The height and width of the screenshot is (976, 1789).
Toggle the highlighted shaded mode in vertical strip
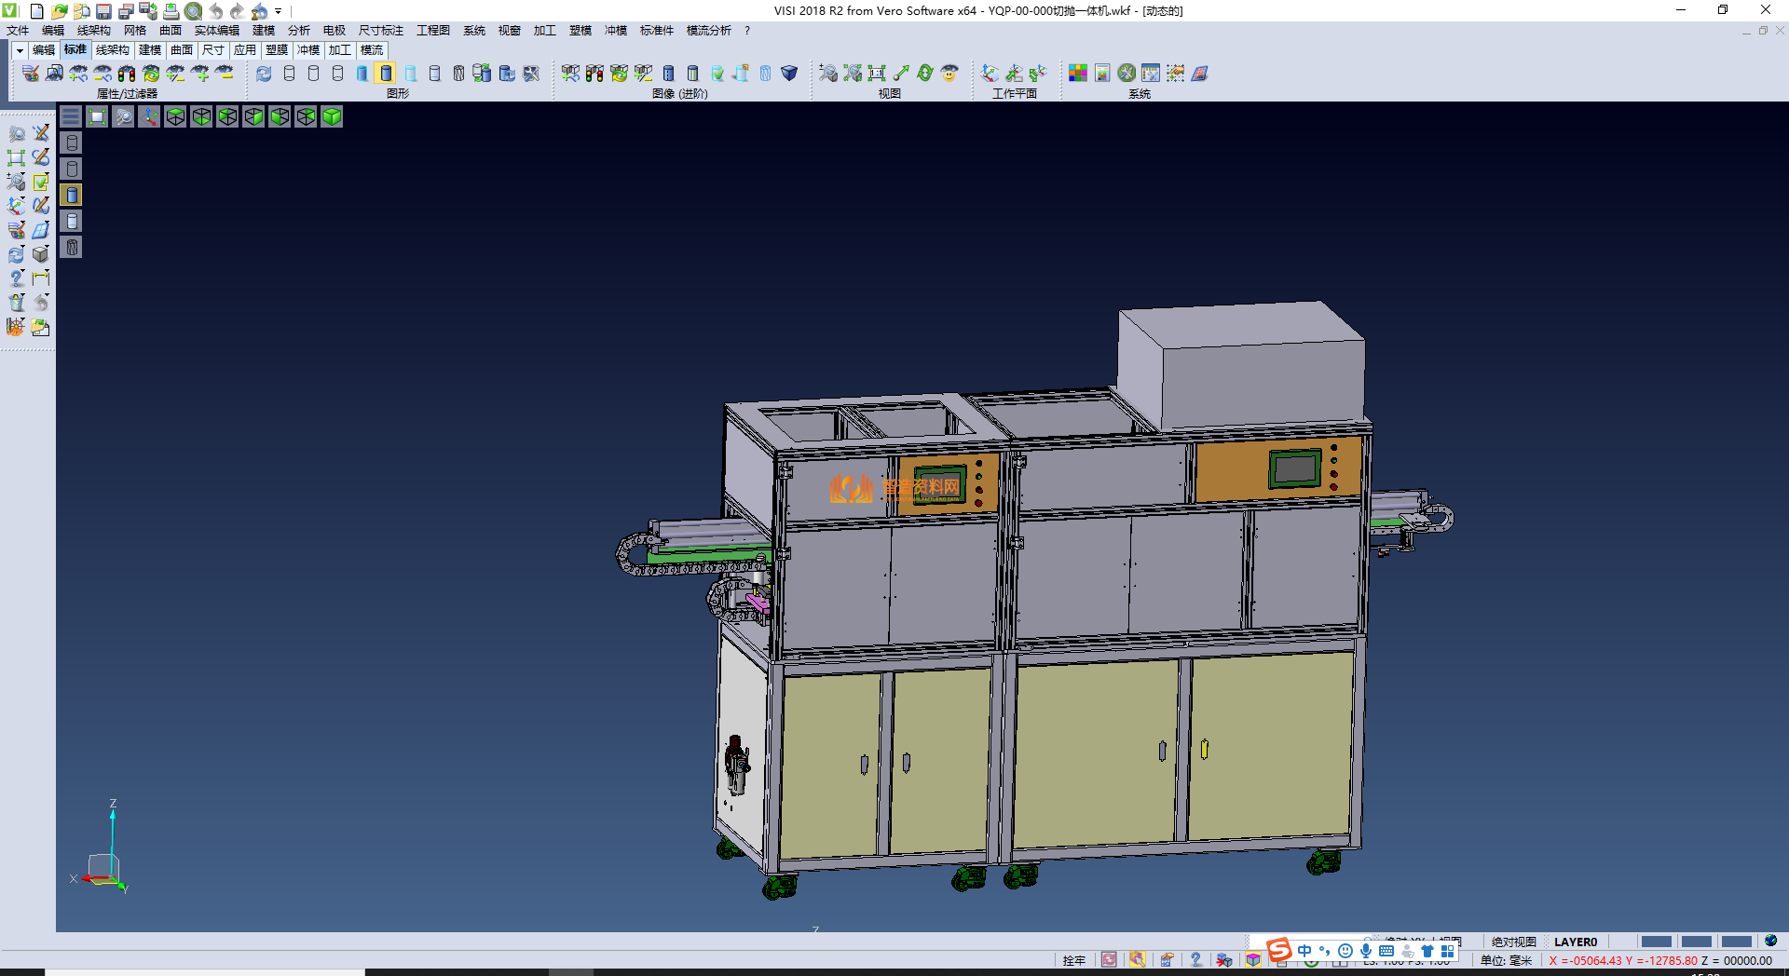point(72,195)
